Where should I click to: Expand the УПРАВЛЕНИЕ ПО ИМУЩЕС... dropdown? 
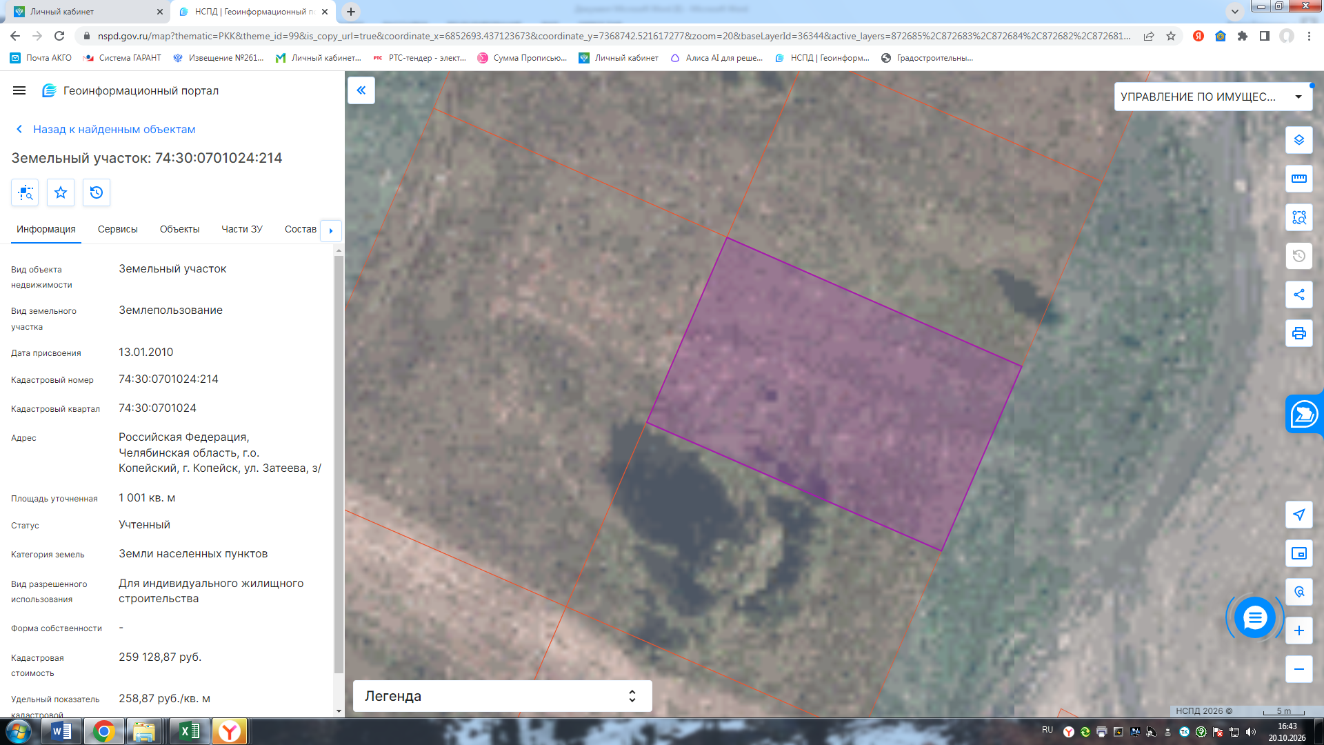point(1213,97)
